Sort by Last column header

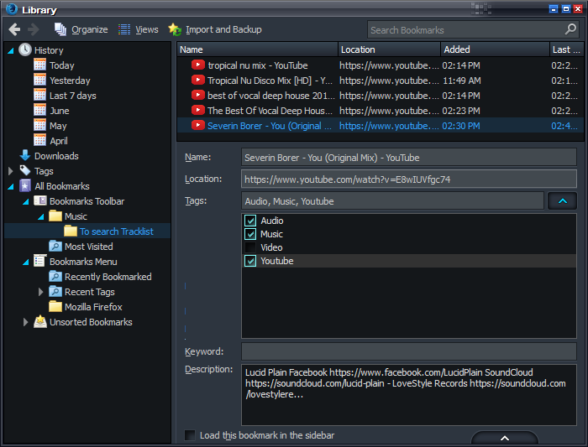pyautogui.click(x=566, y=49)
